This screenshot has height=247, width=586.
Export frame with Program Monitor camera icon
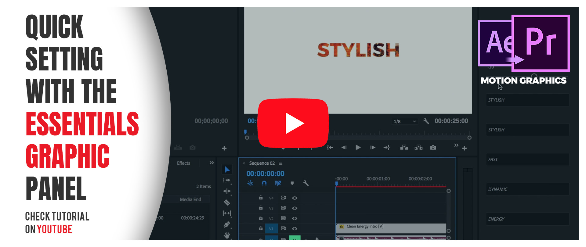click(x=433, y=148)
